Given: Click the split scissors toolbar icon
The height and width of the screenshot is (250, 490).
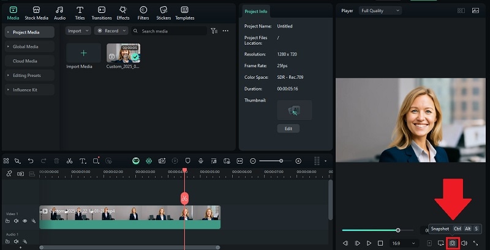Looking at the screenshot, I should point(69,161).
